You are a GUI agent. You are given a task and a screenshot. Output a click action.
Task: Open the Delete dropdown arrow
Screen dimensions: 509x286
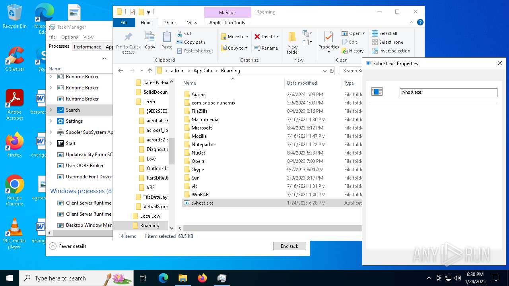(278, 37)
